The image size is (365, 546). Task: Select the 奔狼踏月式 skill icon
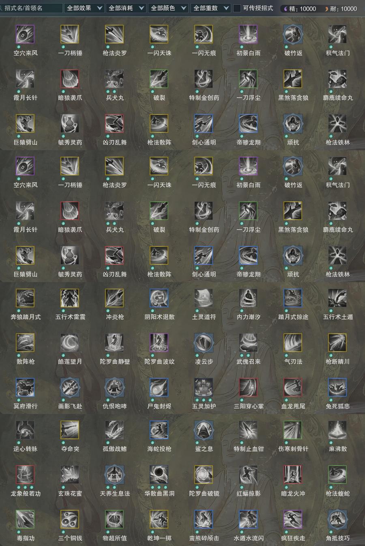[x=25, y=298]
